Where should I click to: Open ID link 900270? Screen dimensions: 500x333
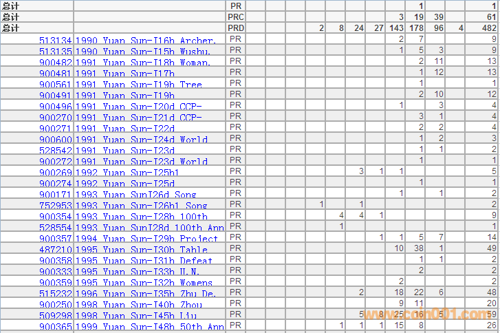56,118
